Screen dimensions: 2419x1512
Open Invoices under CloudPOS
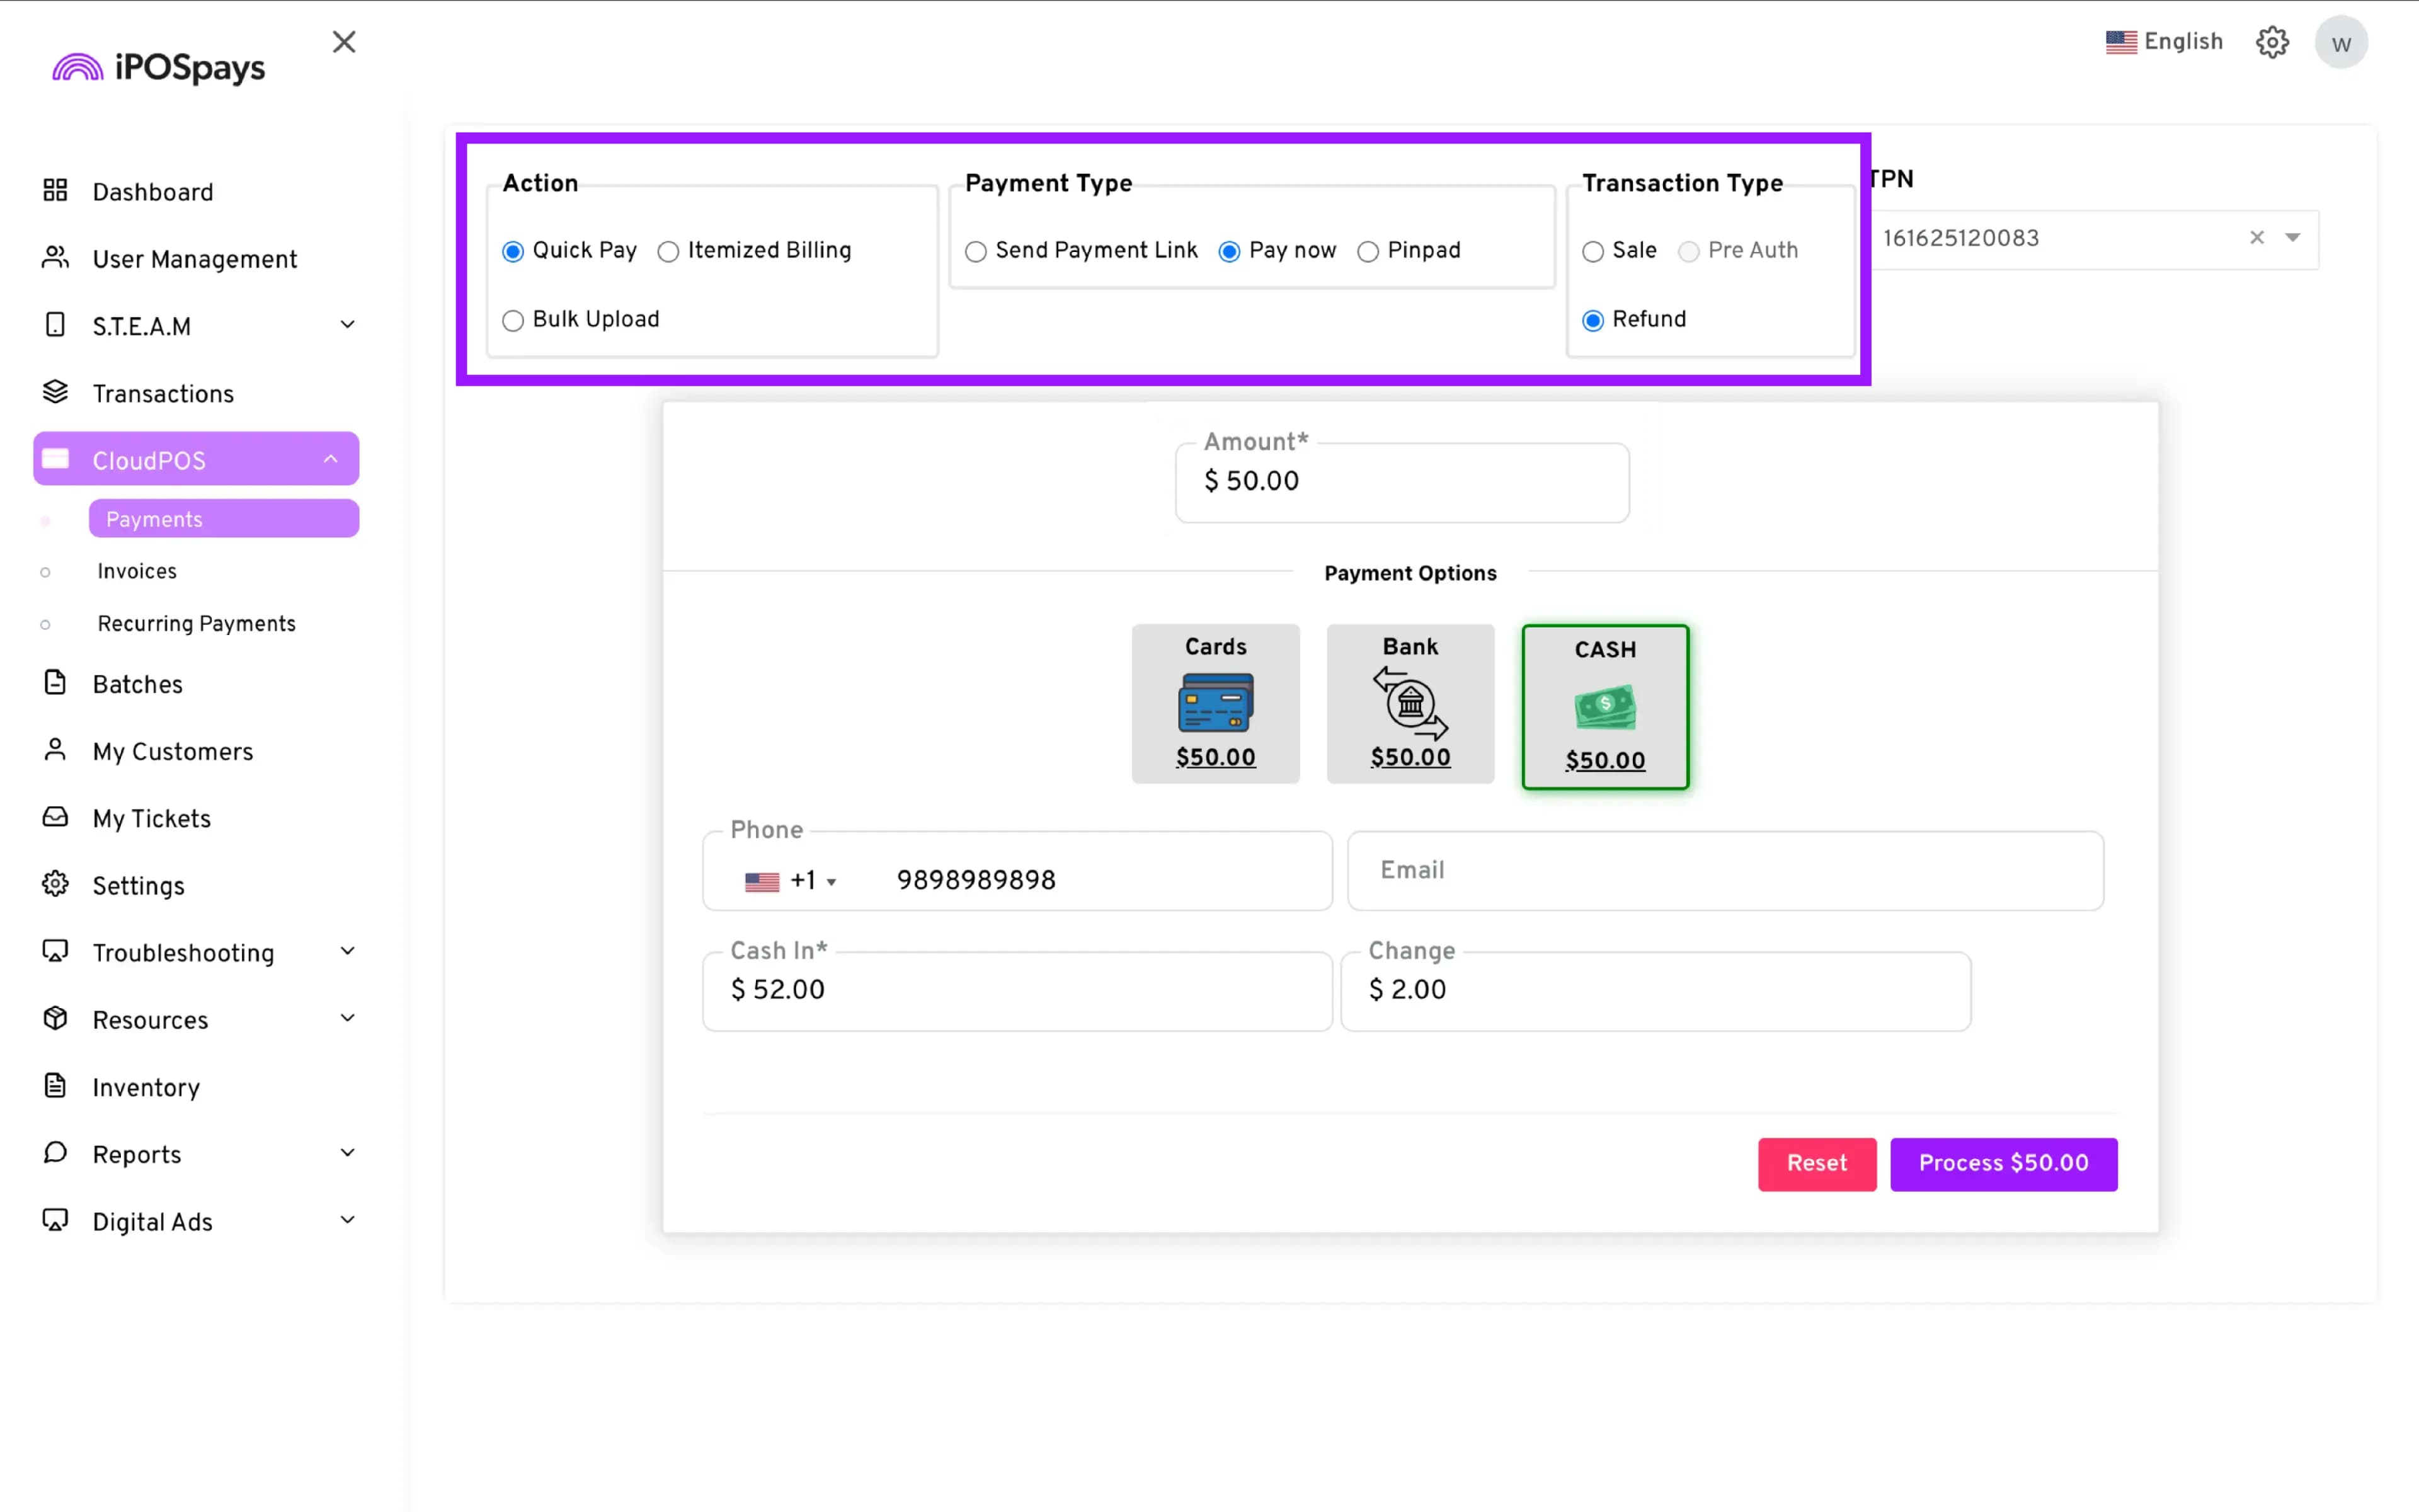coord(137,571)
